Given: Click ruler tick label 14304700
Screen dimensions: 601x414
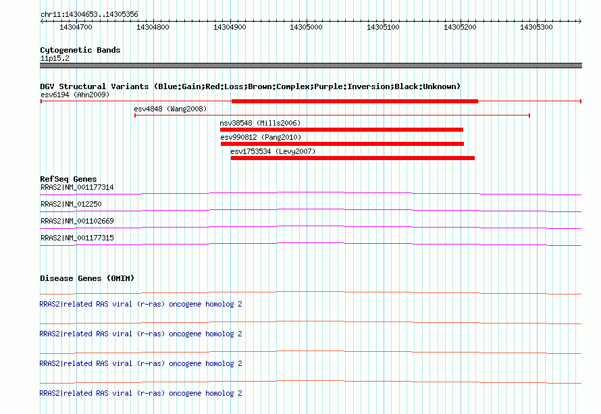Looking at the screenshot, I should coord(76,27).
